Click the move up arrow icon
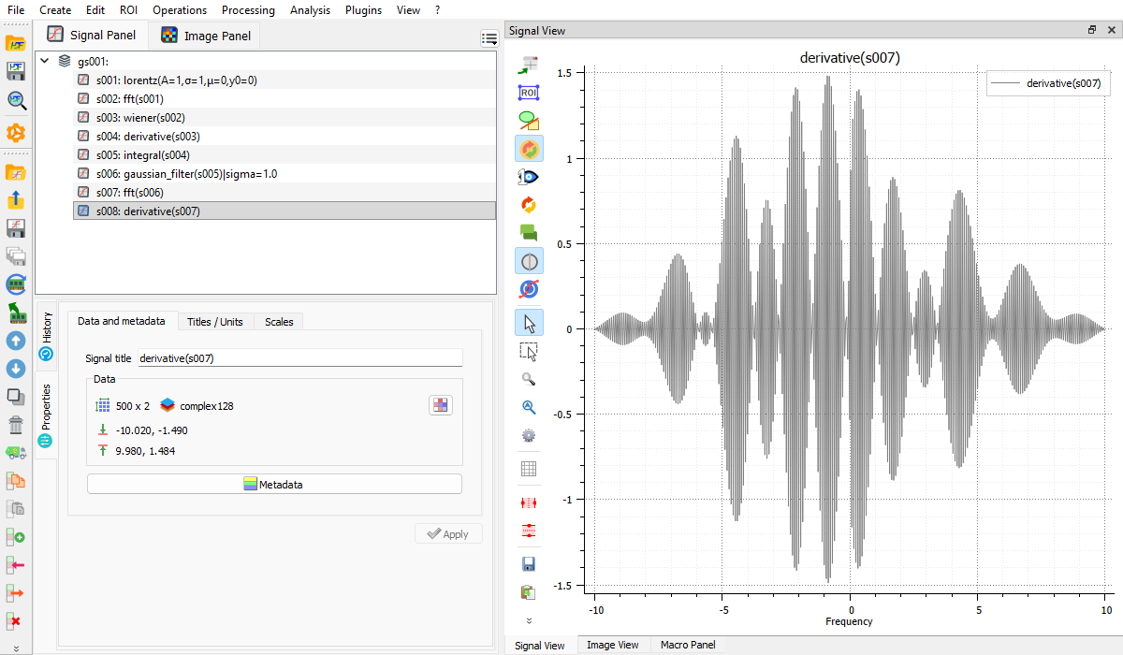1123x655 pixels. click(16, 341)
